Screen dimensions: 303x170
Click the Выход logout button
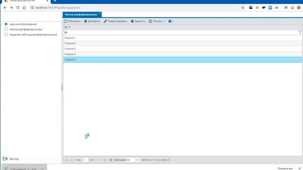11,159
